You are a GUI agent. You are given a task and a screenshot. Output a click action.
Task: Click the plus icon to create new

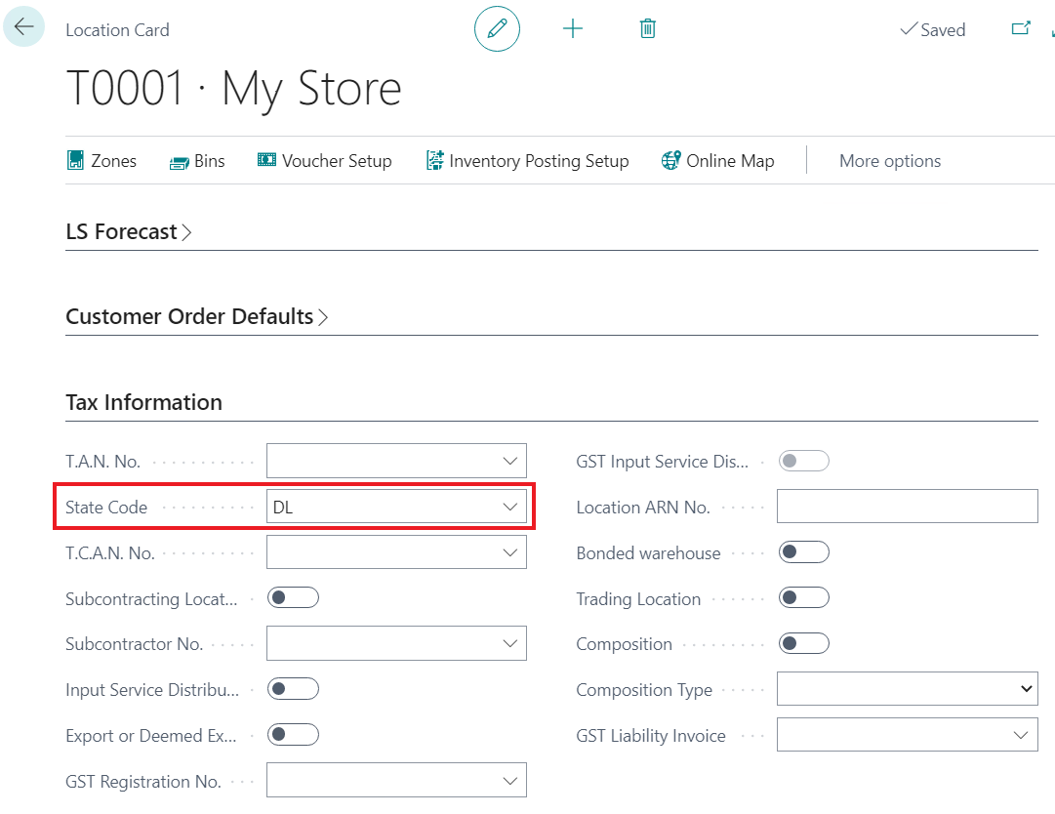573,29
